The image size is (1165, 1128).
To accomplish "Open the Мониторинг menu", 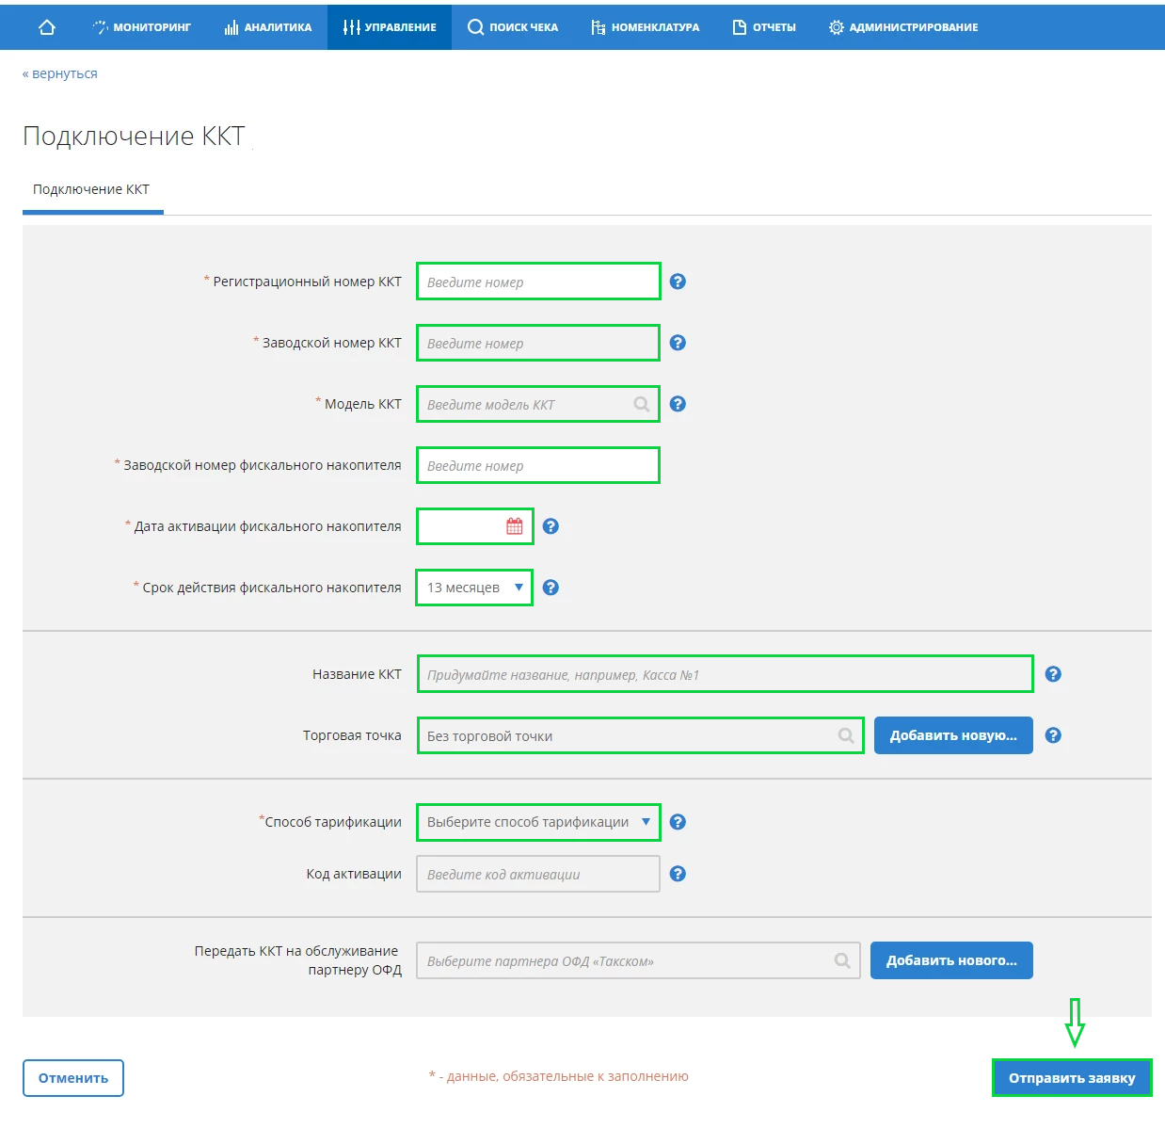I will (x=142, y=27).
